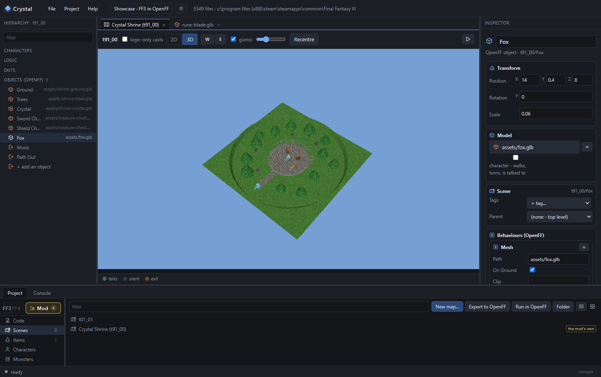Close the rune-blade.glb tab
The image size is (601, 377).
pos(218,25)
